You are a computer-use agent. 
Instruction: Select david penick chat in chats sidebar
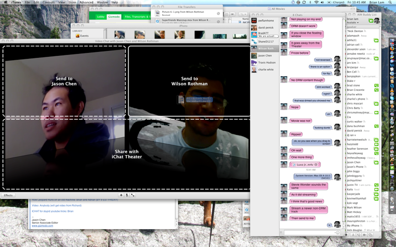tap(265, 28)
